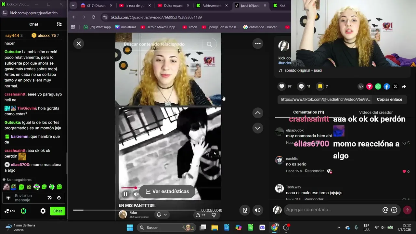
Task: Go to previous video with up arrow
Action: 258,113
